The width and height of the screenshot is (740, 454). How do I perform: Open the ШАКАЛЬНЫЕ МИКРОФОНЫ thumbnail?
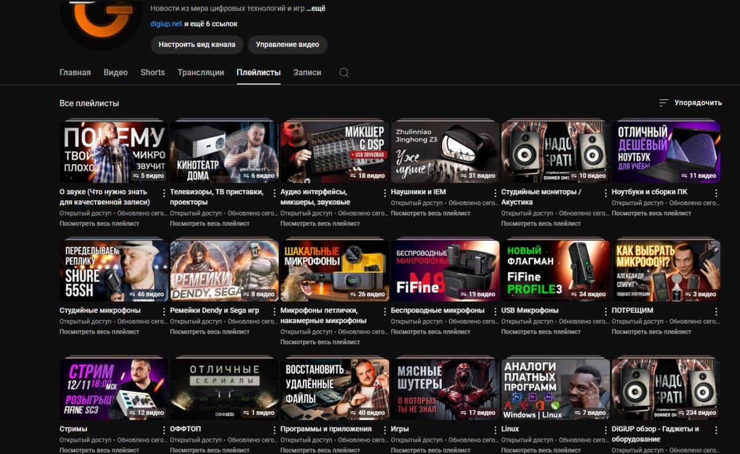(334, 270)
